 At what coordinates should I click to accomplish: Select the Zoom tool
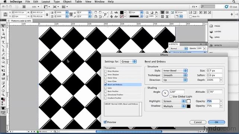click(x=3, y=95)
